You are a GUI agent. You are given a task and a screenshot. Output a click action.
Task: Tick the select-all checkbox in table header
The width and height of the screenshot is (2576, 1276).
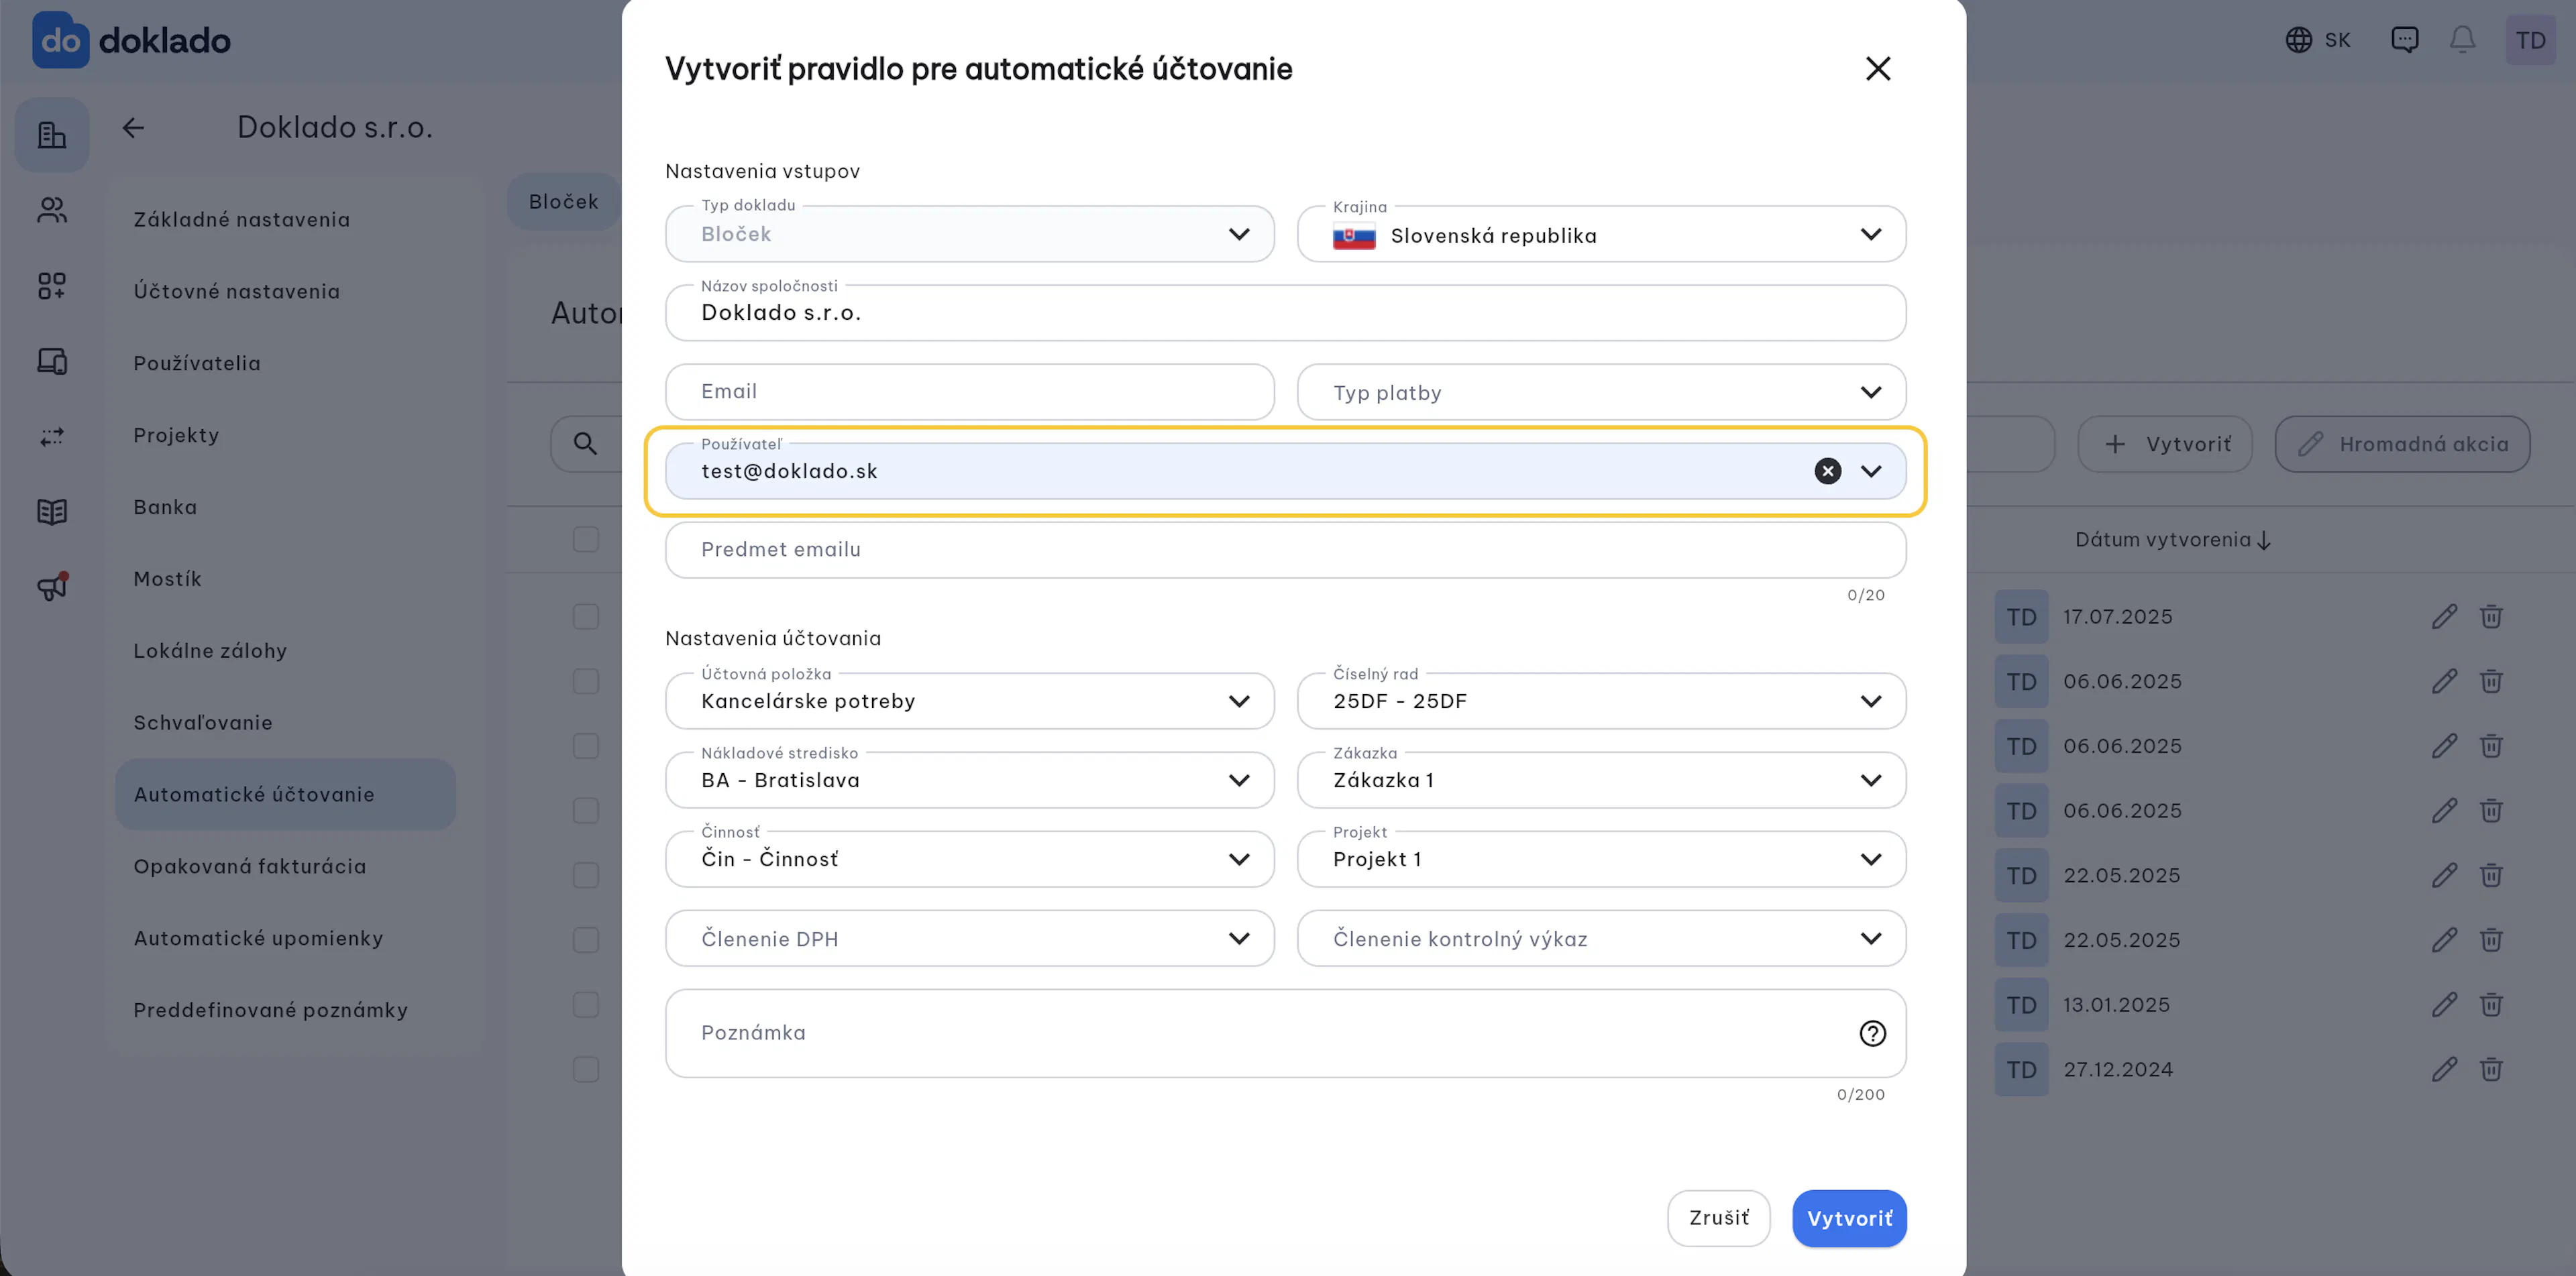pyautogui.click(x=586, y=540)
